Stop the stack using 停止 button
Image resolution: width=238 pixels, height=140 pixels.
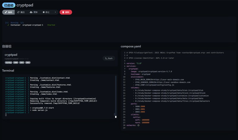46,12
